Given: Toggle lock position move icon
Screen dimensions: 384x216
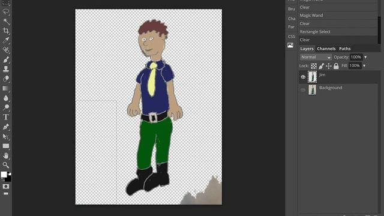Looking at the screenshot, I should point(329,66).
